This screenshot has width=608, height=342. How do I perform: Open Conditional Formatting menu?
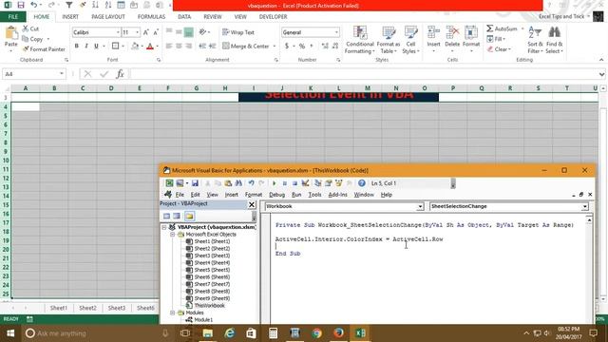click(x=360, y=40)
